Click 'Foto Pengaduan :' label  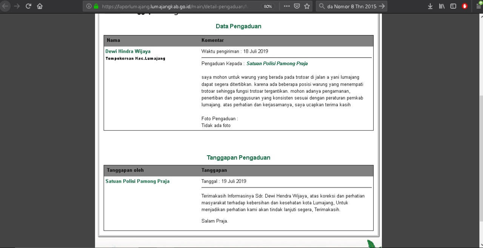pos(220,119)
